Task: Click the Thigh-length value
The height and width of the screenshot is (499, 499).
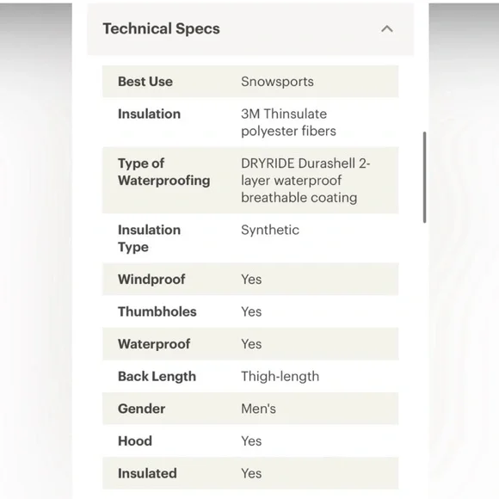Action: (280, 377)
